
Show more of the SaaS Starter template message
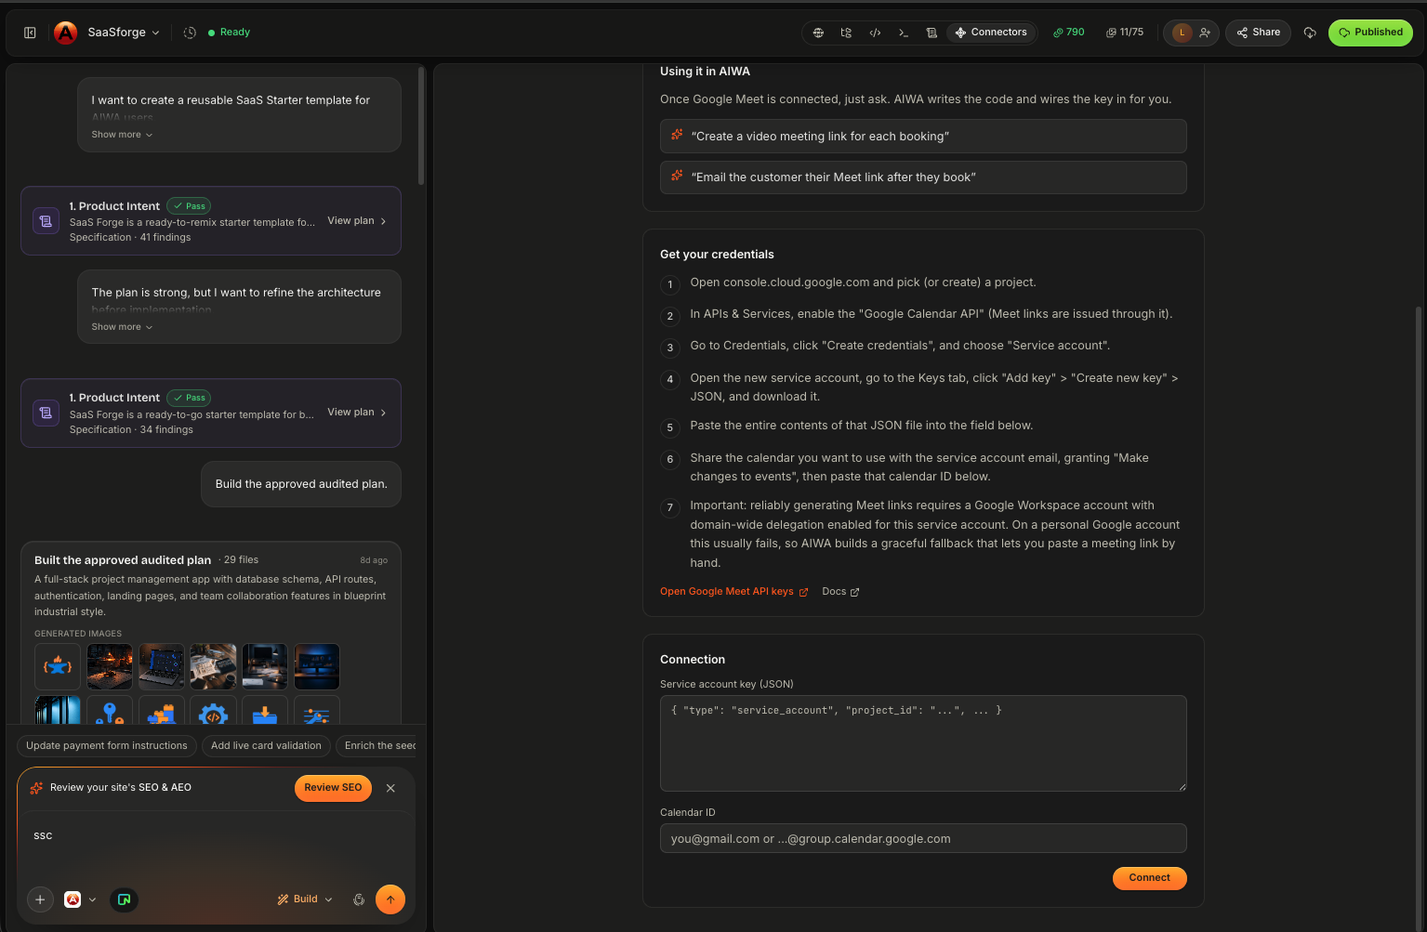click(x=122, y=135)
